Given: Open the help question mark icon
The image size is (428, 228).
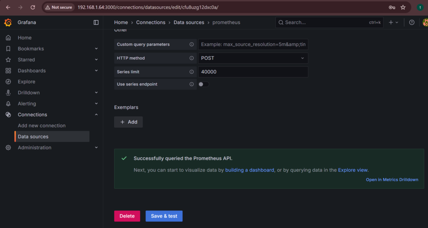Looking at the screenshot, I should [x=412, y=23].
